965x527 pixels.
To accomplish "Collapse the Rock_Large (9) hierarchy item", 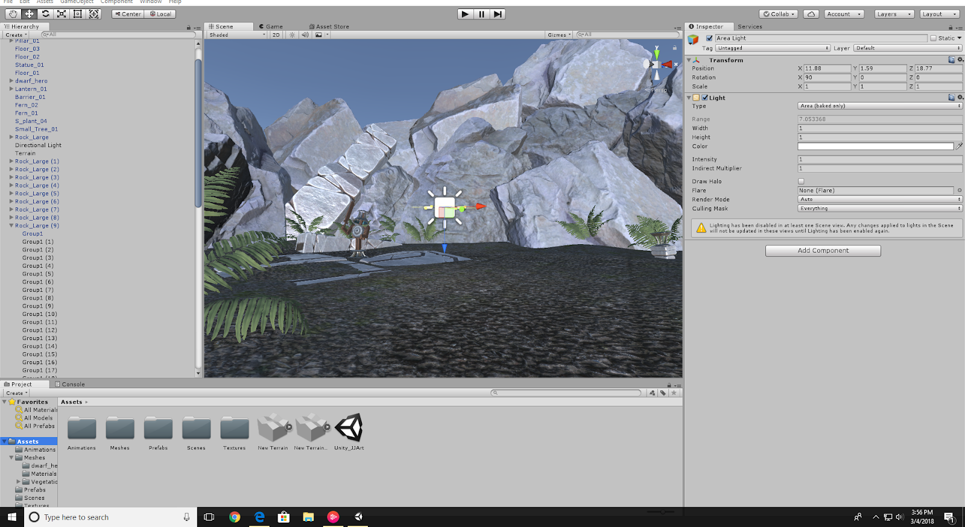I will coord(11,226).
